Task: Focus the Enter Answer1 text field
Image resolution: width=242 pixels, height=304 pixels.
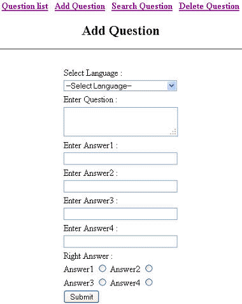Action: [120, 159]
